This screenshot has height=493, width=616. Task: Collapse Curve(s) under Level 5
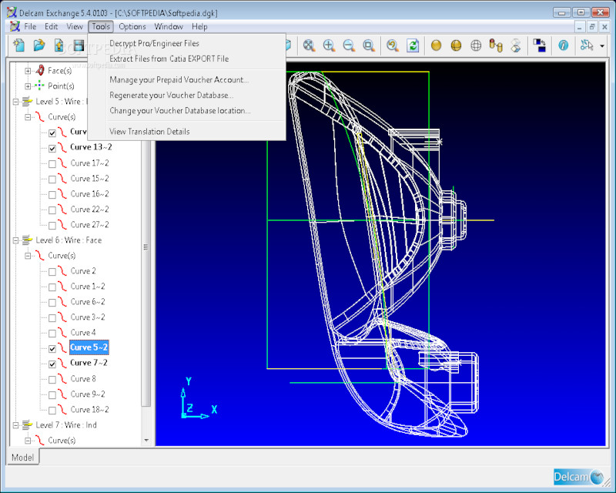click(x=28, y=117)
